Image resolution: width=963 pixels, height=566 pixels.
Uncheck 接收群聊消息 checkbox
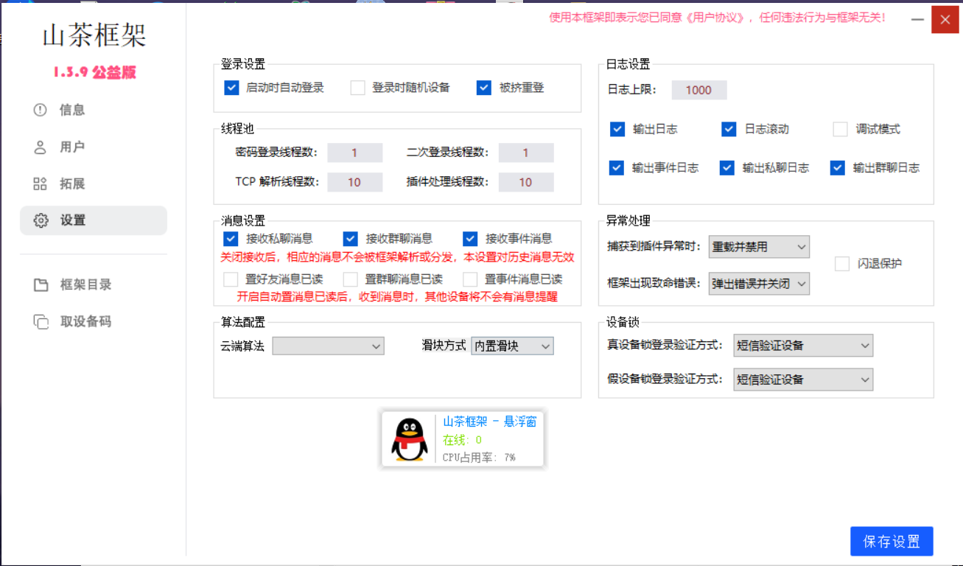[351, 239]
